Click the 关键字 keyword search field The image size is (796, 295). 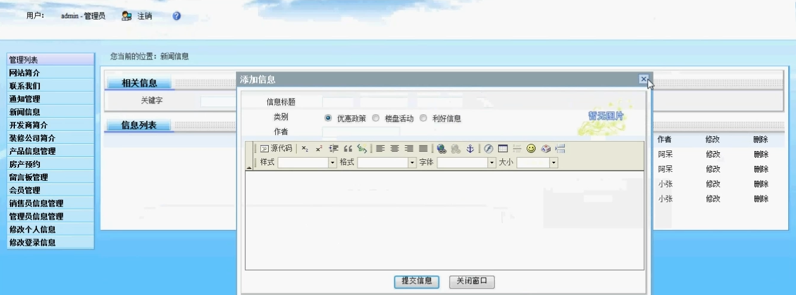[219, 101]
